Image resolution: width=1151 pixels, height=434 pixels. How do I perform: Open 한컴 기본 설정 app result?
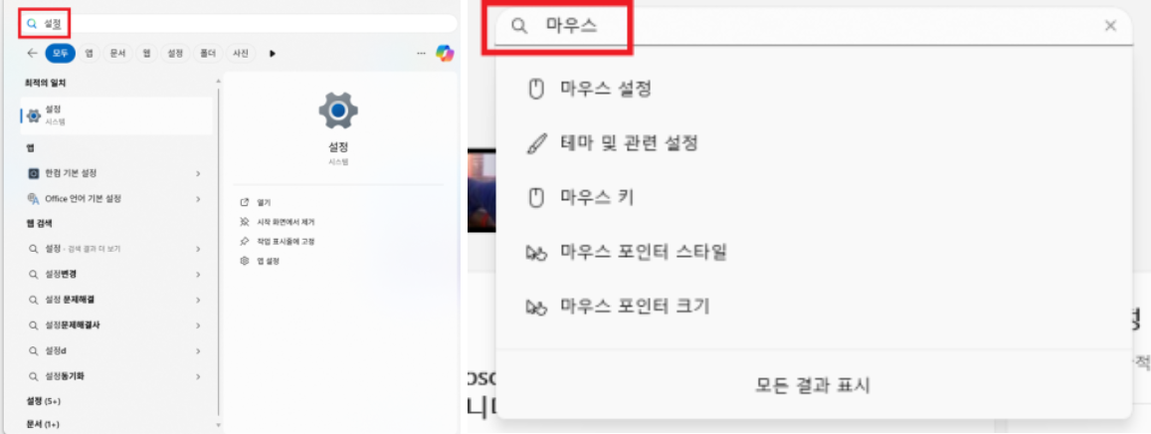[115, 173]
